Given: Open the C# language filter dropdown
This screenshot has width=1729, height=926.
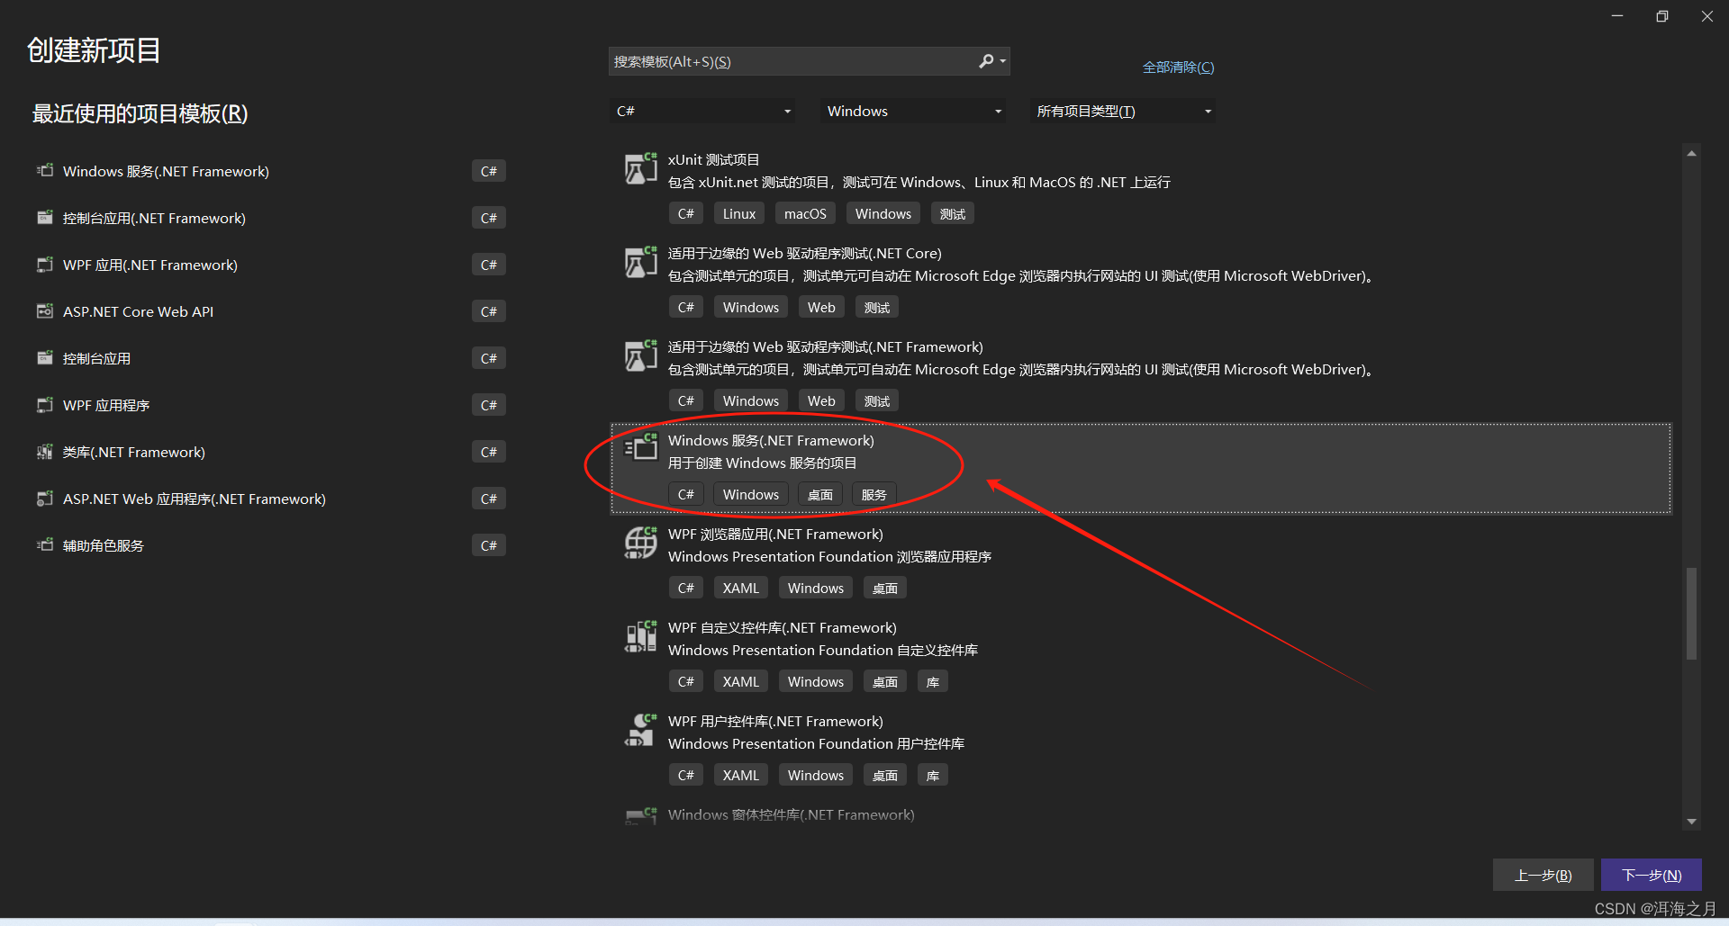Looking at the screenshot, I should point(703,111).
